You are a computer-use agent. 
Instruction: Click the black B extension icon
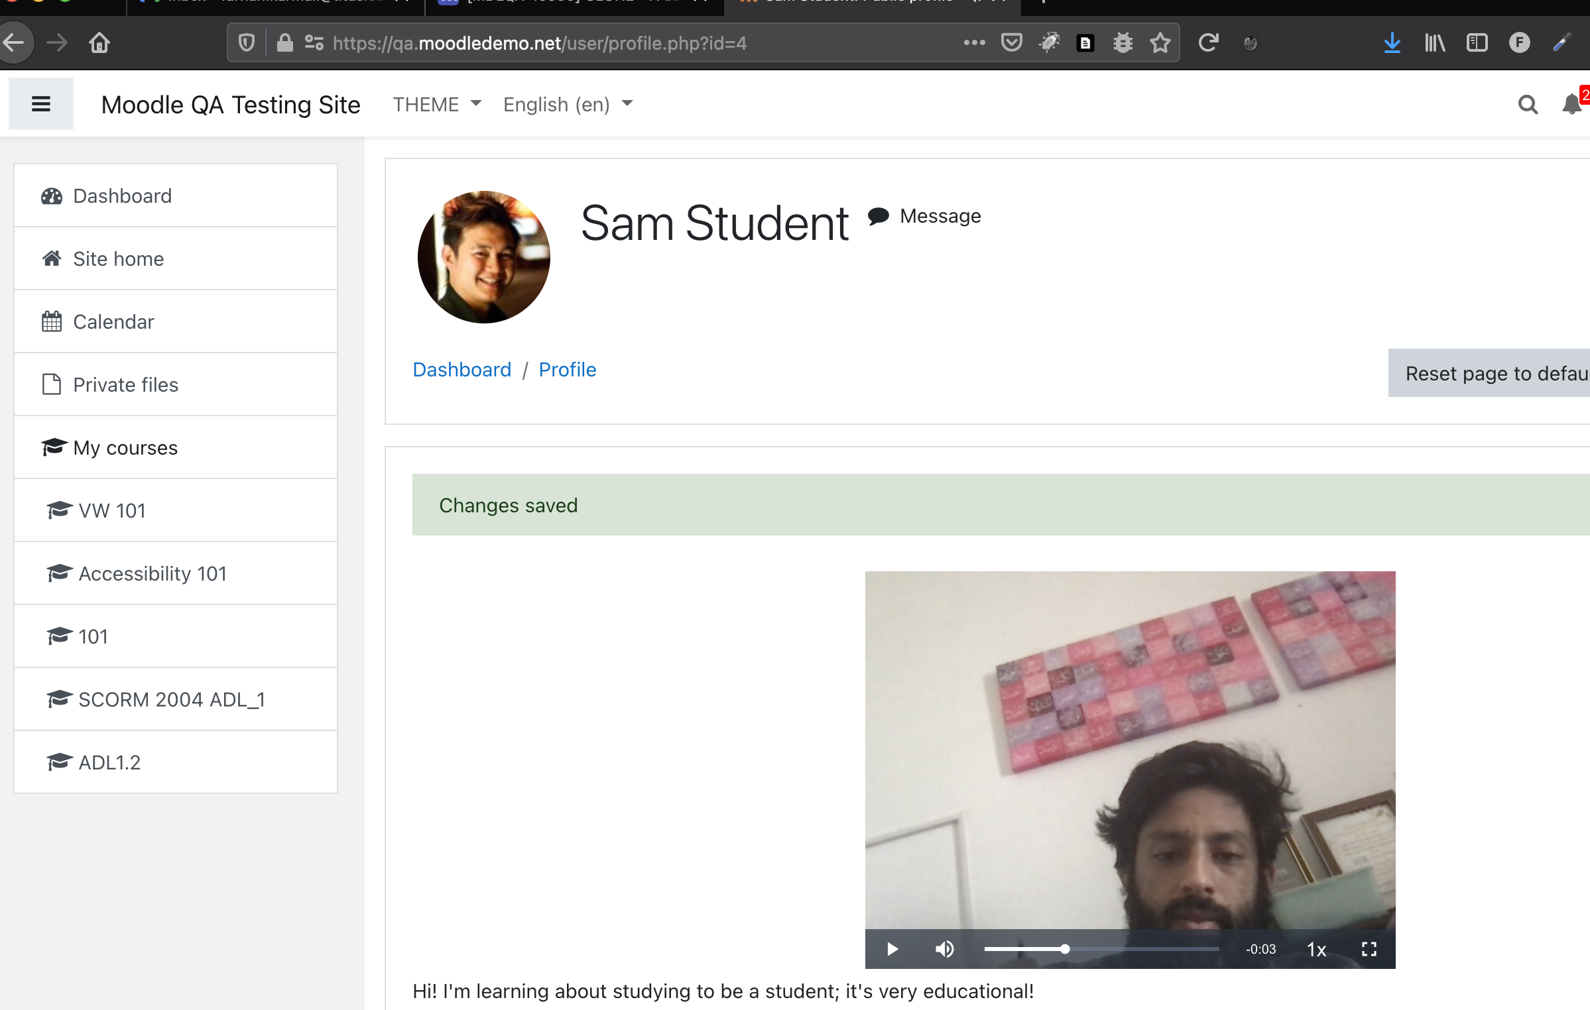1085,43
